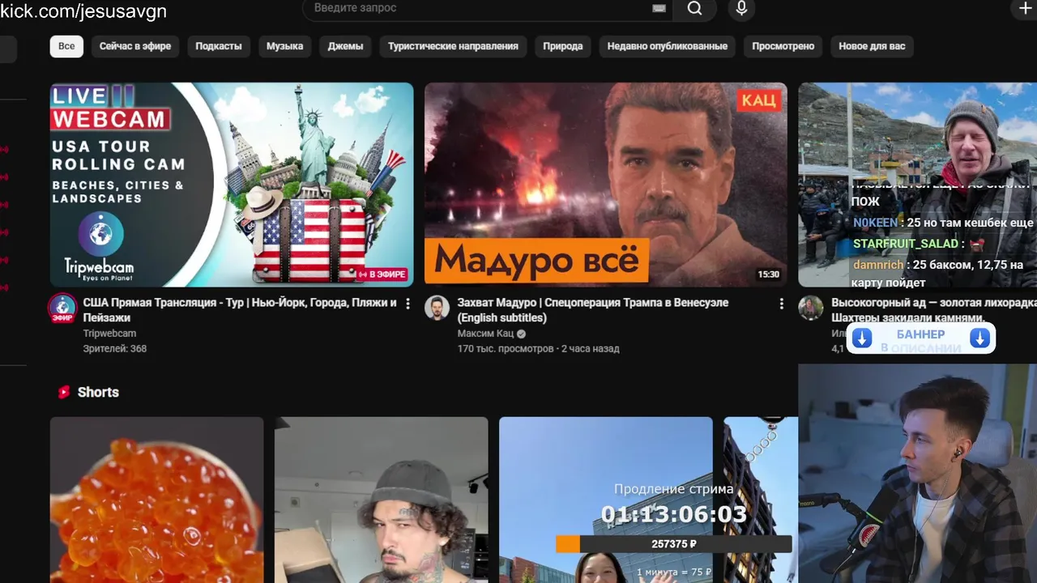This screenshot has width=1037, height=583.
Task: Open the USA Tour Rolling Cam thumbnail
Action: pos(232,185)
